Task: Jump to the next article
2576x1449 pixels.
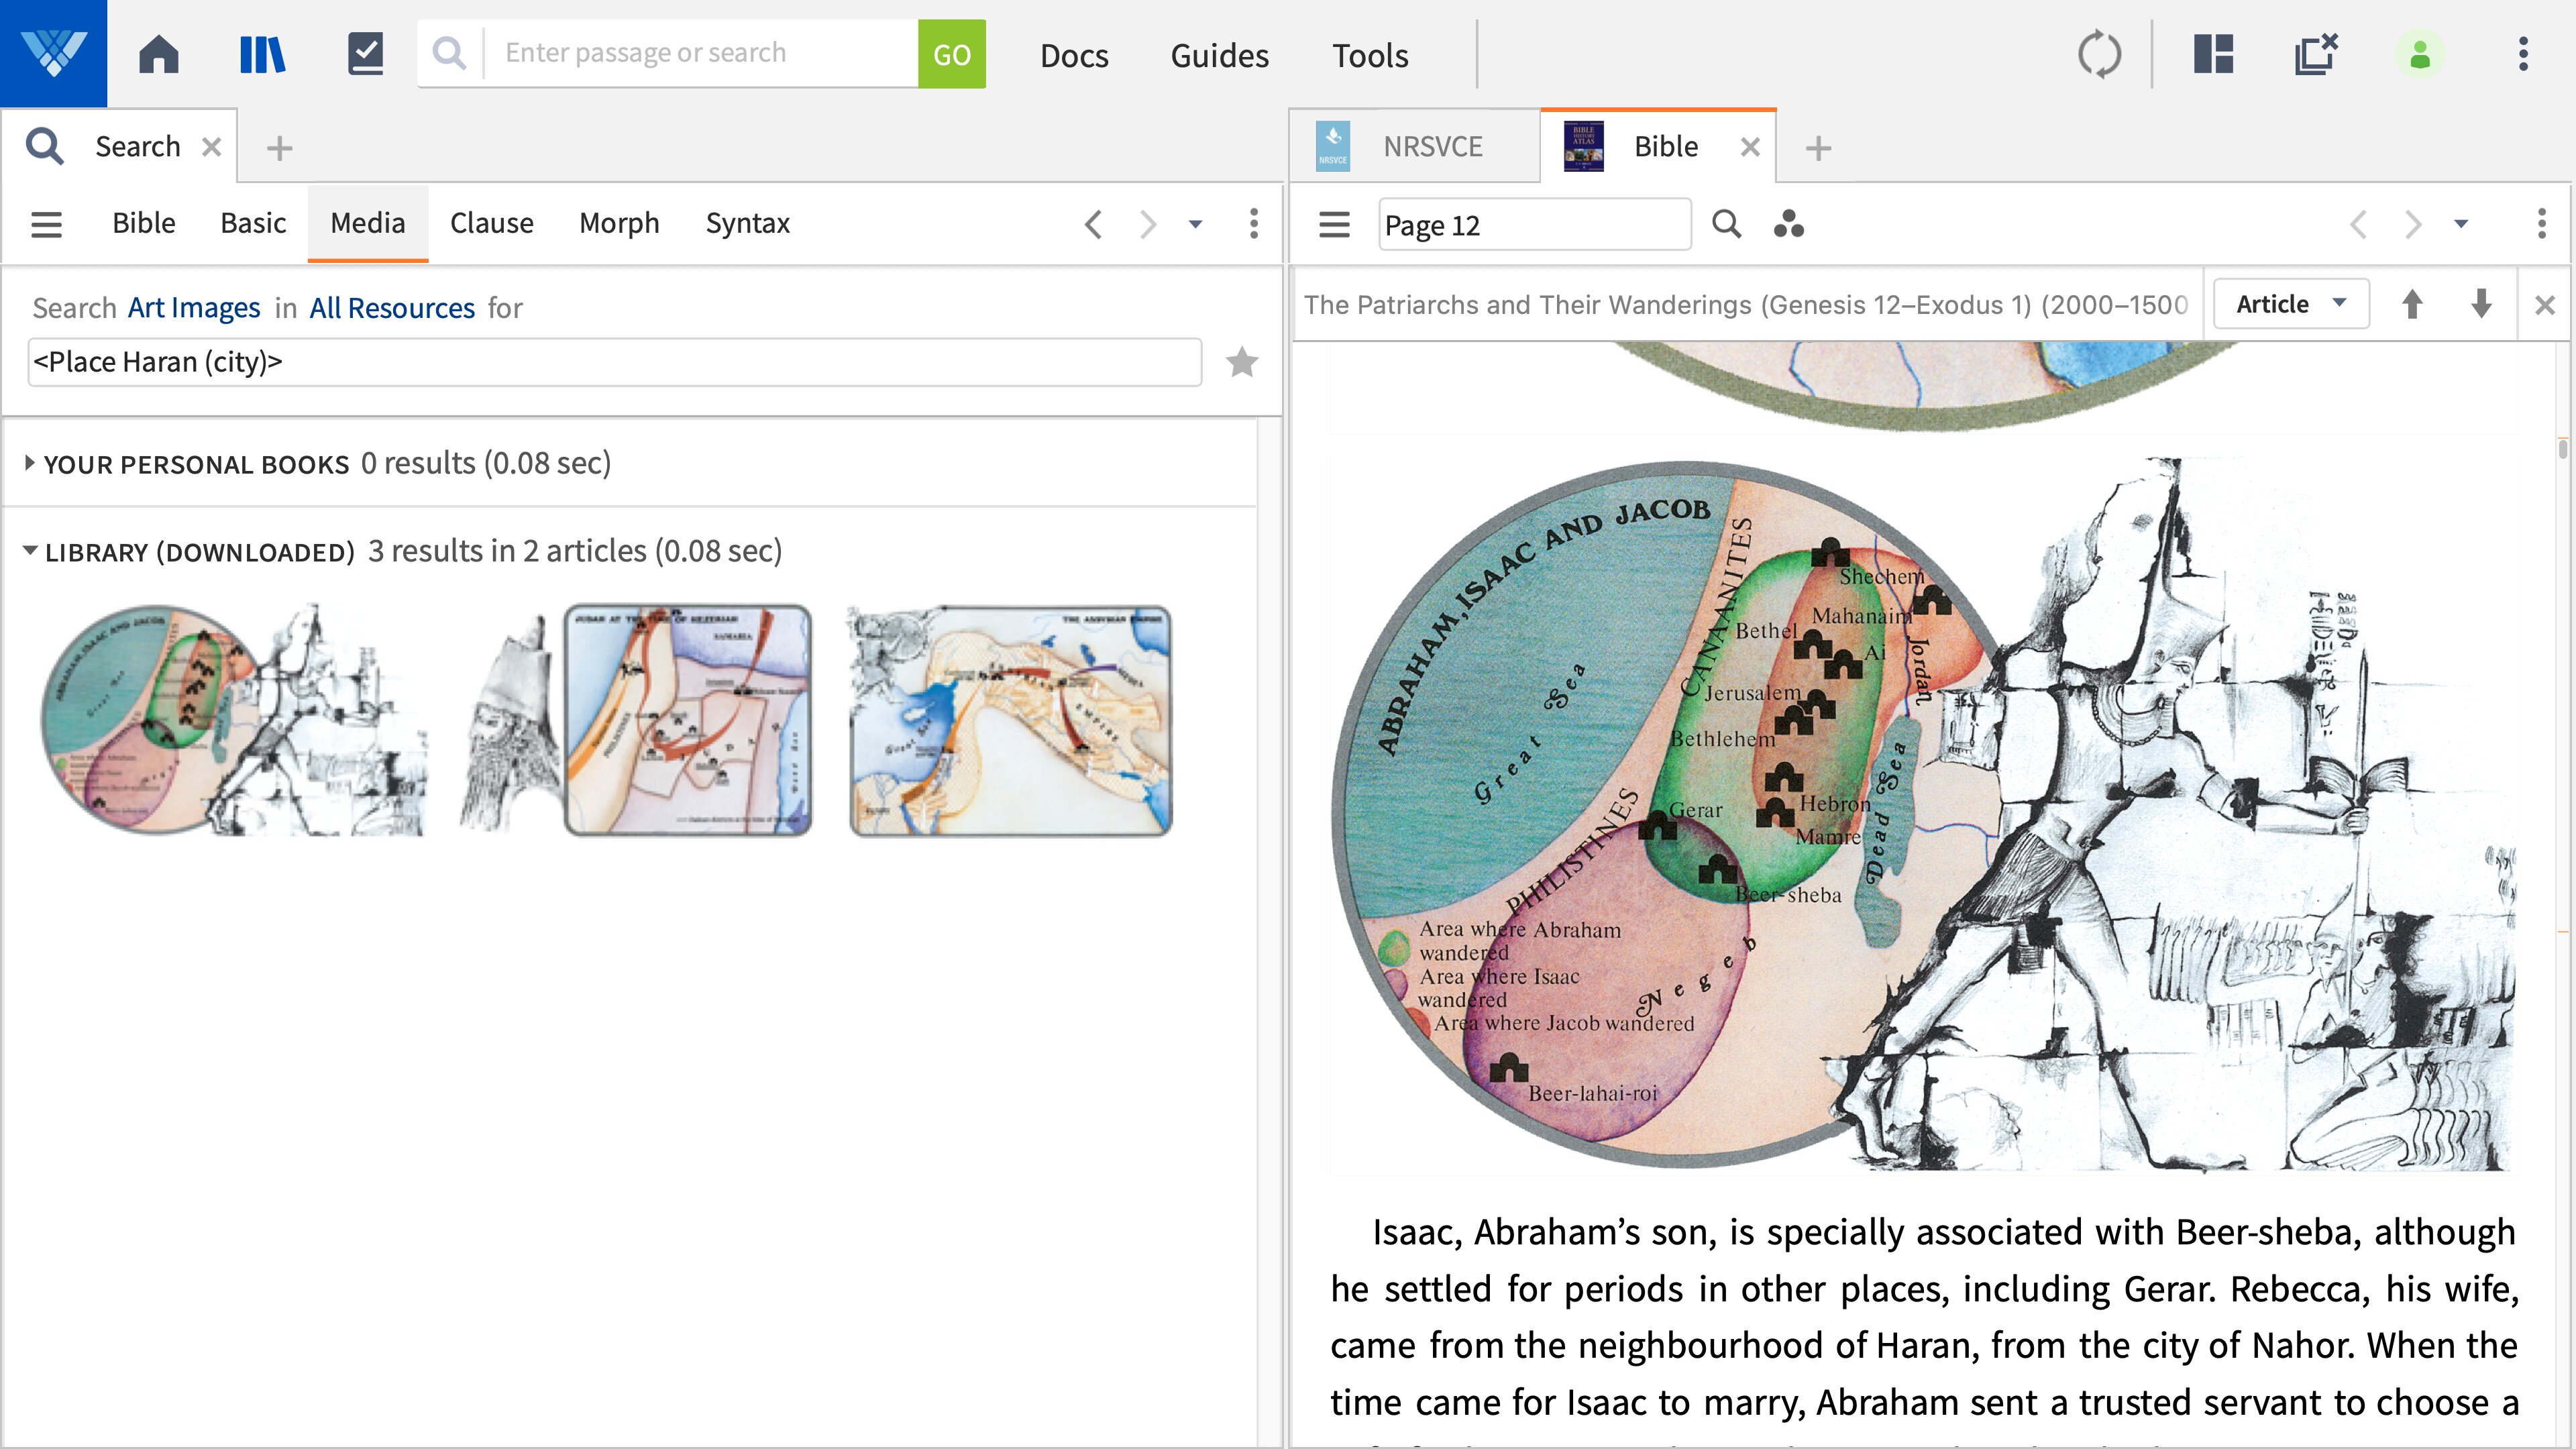Action: point(2481,303)
